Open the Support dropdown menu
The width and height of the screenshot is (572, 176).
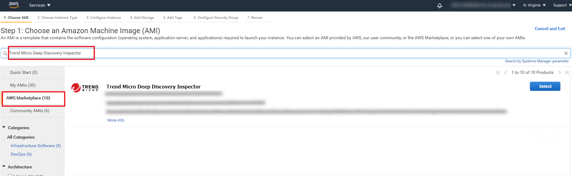(x=562, y=5)
